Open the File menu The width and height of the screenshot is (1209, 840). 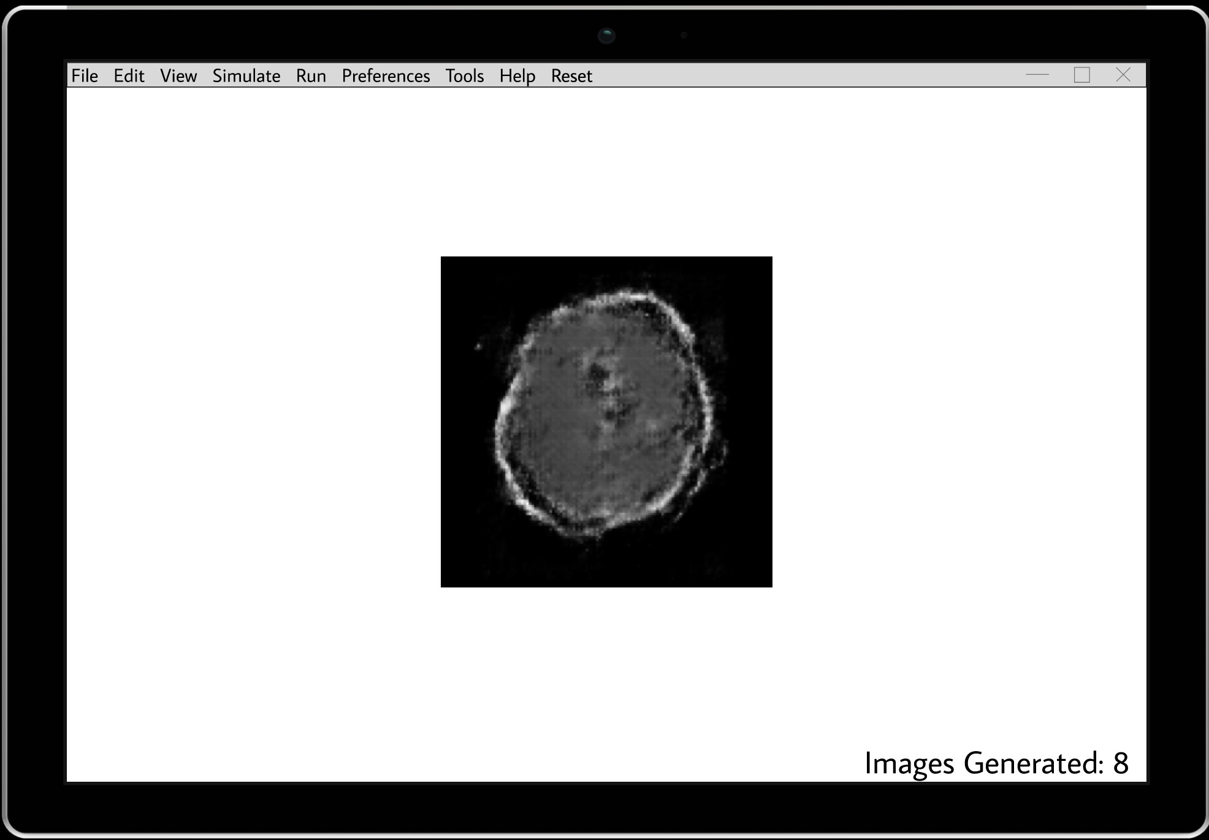[85, 75]
